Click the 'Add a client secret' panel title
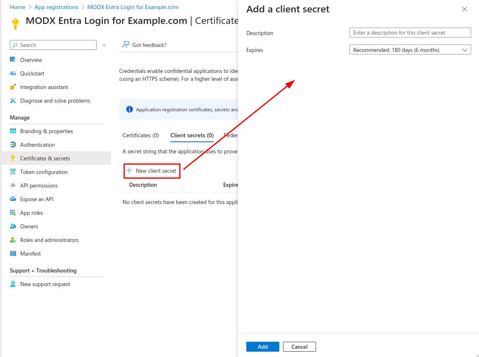479x357 pixels. click(x=288, y=9)
